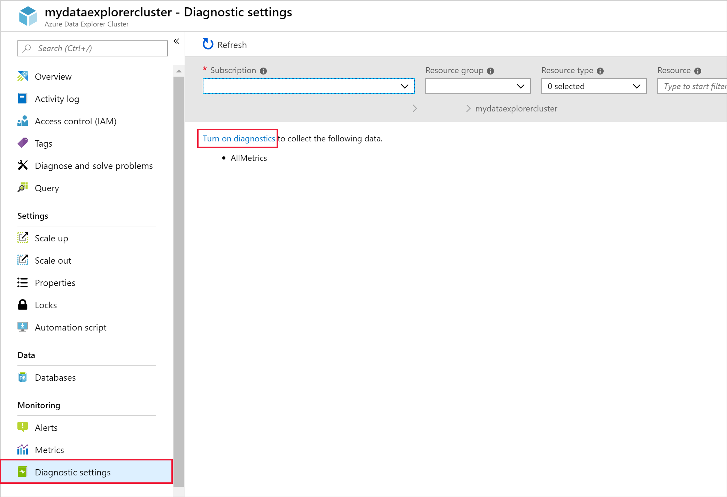The image size is (727, 497).
Task: Click Turn on diagnostics link
Action: tap(238, 138)
